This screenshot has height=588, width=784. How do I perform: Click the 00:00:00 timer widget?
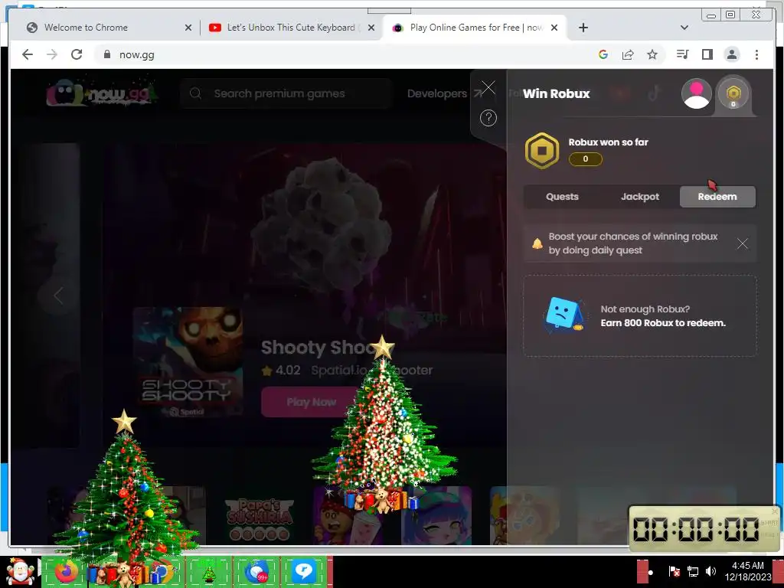point(704,528)
